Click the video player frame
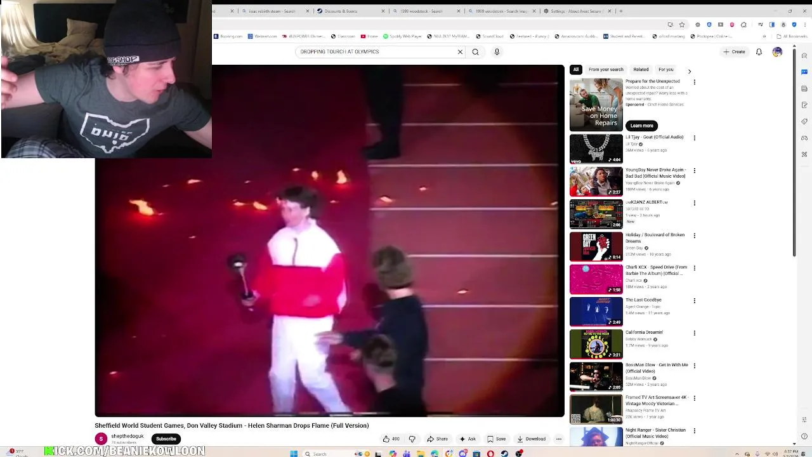812x457 pixels. click(329, 241)
